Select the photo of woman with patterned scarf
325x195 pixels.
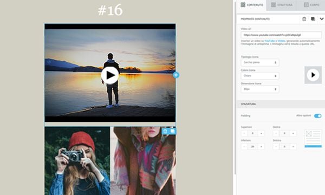tap(143, 161)
